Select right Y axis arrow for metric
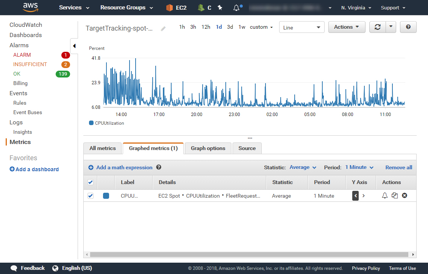The width and height of the screenshot is (428, 274). (364, 196)
